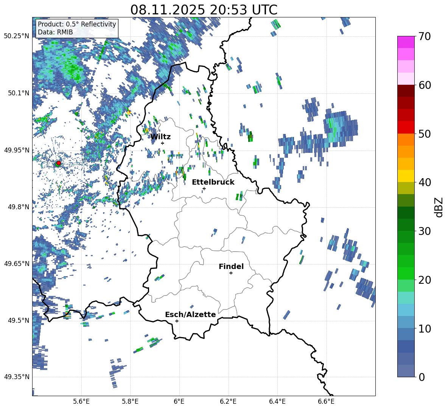The width and height of the screenshot is (448, 409).
Task: Click the 'dBZ' colorbar axis label
Action: (439, 207)
